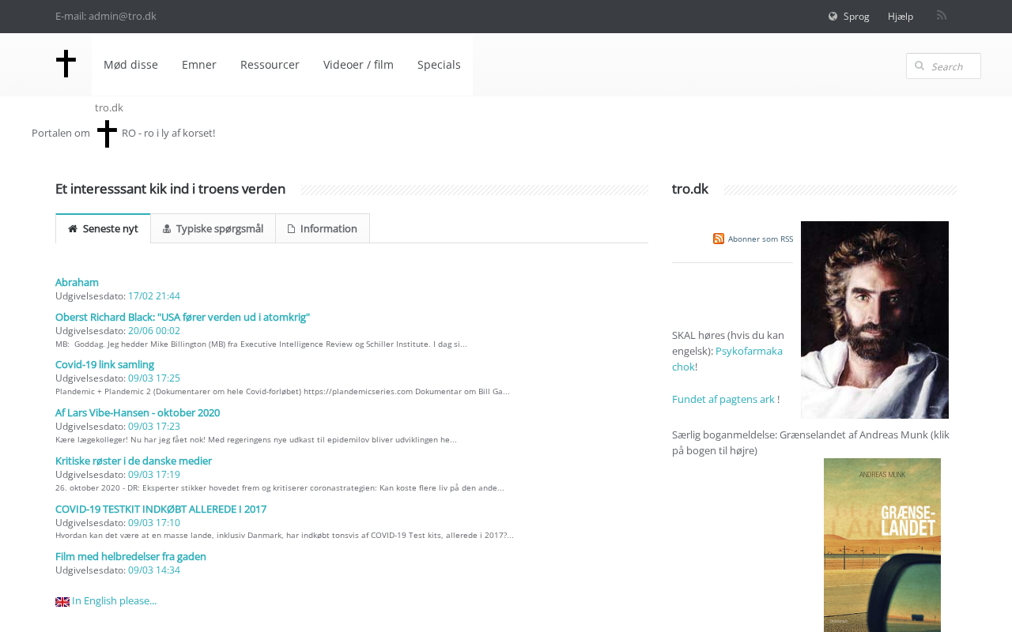Click the Hjælp link in top bar
Viewport: 1012px width, 632px height.
pos(901,17)
